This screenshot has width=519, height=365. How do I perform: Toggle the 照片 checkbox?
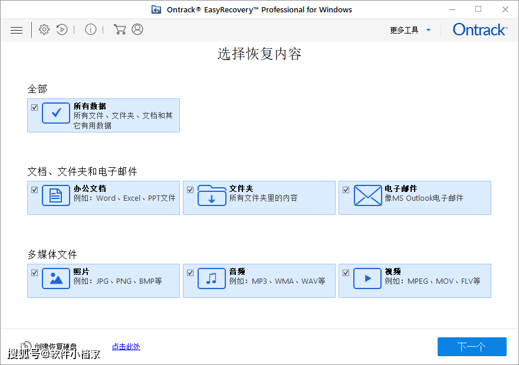click(x=34, y=273)
